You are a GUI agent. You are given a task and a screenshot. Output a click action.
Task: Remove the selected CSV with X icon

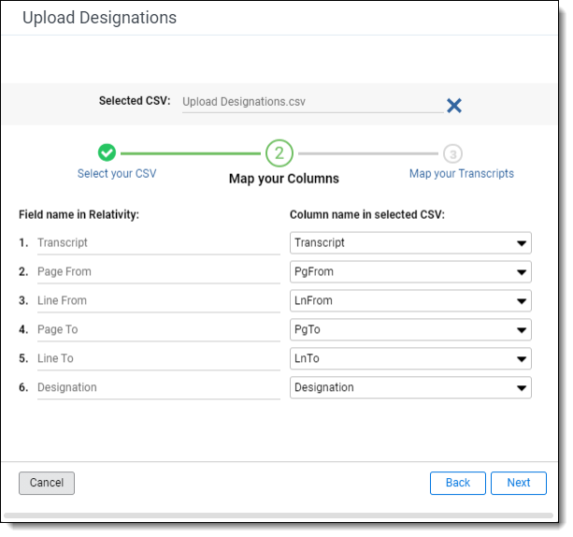(454, 105)
